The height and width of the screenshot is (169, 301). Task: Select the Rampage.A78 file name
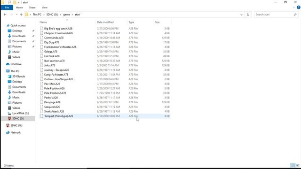52,102
